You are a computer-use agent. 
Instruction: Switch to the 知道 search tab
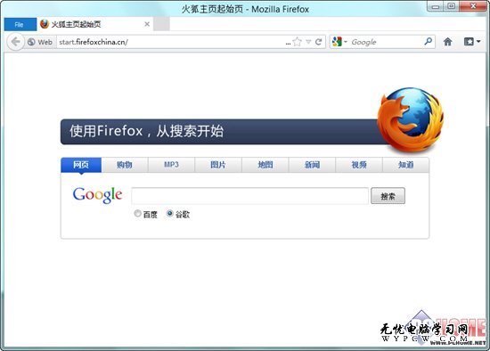406,165
